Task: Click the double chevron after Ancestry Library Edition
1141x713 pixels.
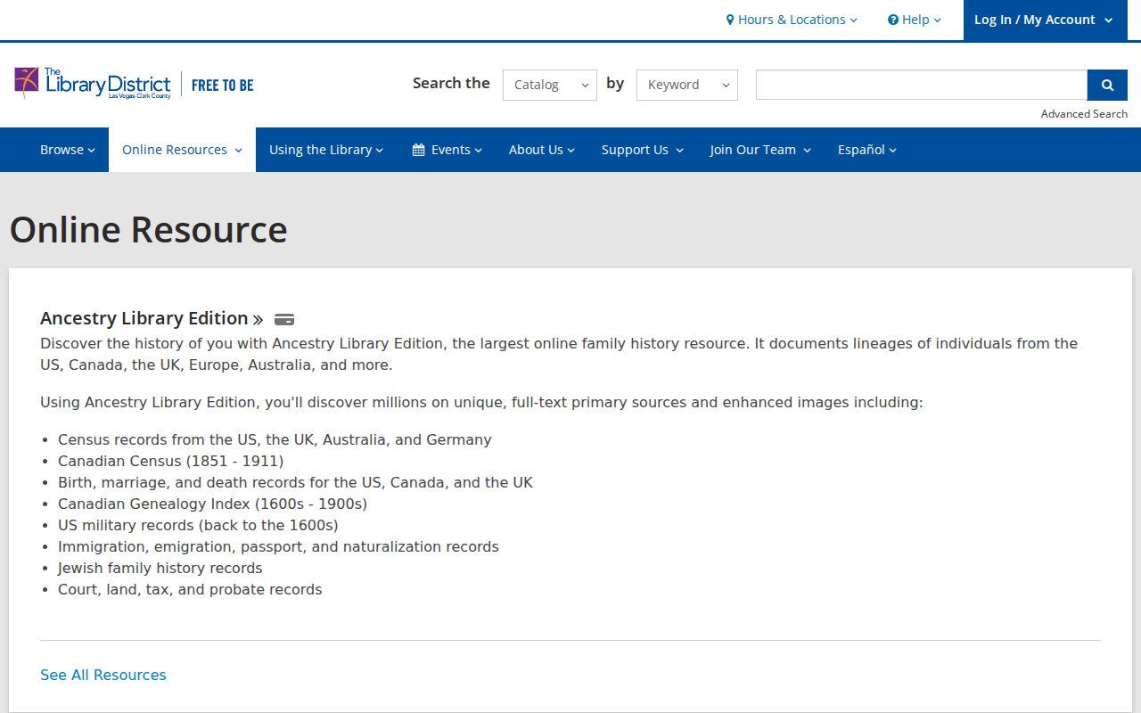Action: pos(258,319)
